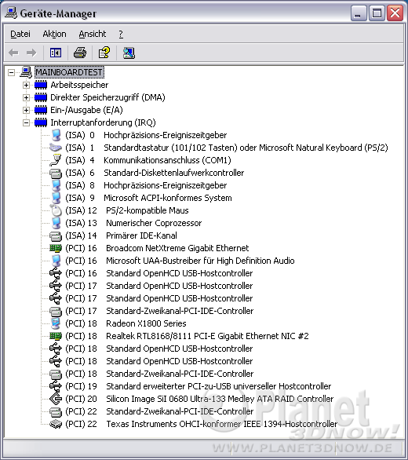Image resolution: width=408 pixels, height=460 pixels.
Task: Select PS/2-kompatible Maus text
Action: 148,210
